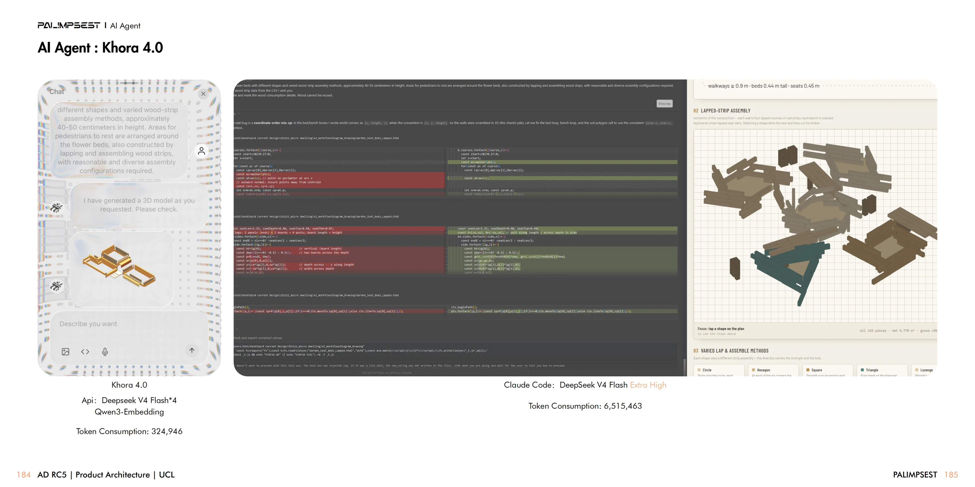Send the message with the up-arrow icon

point(192,350)
